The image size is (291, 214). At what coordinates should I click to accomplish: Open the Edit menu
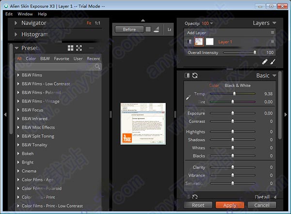tap(9, 14)
